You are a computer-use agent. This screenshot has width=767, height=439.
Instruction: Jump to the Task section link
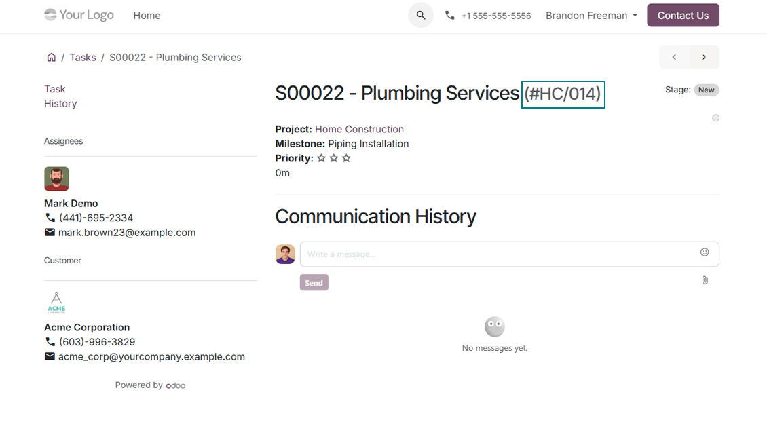tap(55, 89)
